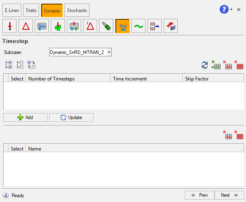Delete selected row in upper timestep table

click(227, 65)
